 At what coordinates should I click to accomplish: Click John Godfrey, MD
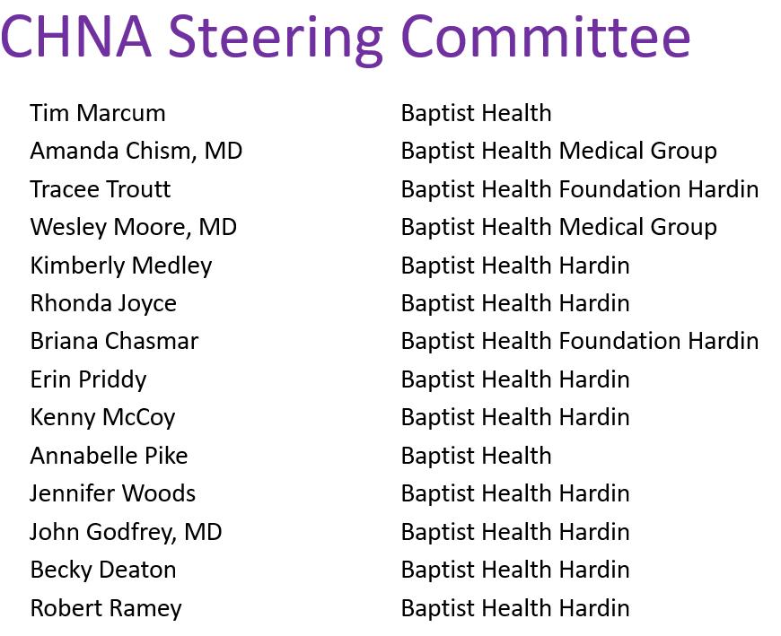[126, 531]
